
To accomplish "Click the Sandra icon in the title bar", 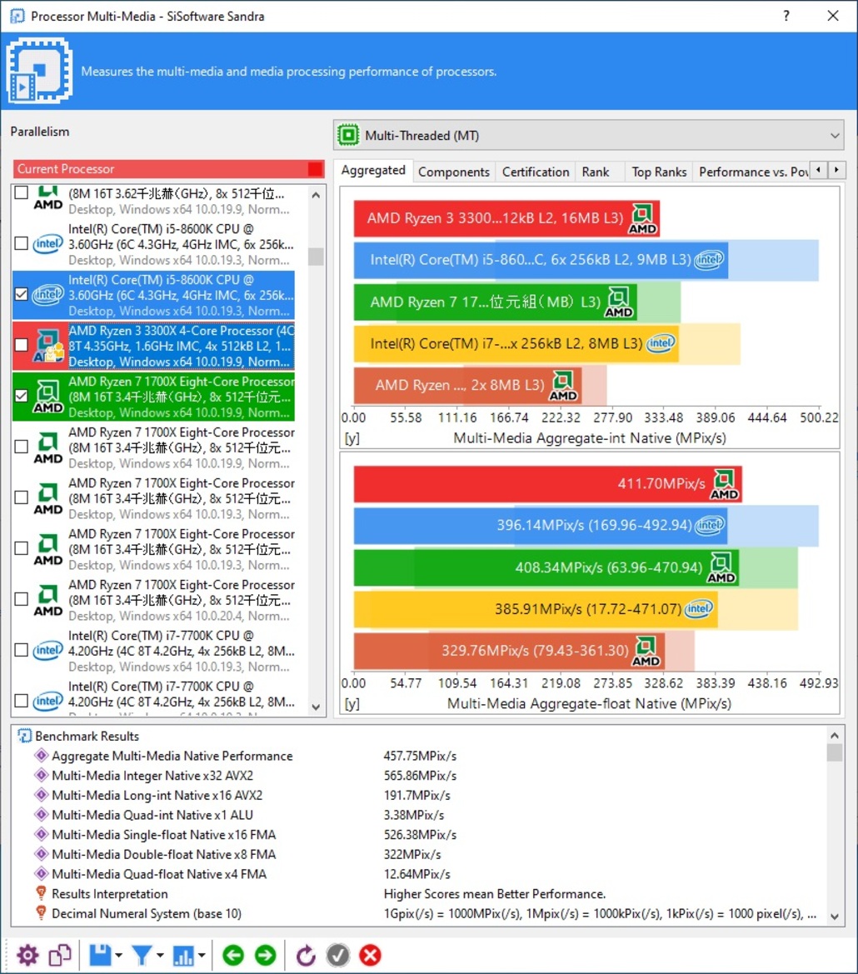I will tap(17, 16).
